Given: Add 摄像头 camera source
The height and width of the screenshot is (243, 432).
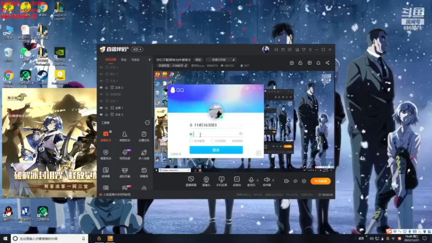Looking at the screenshot, I should tap(206, 181).
